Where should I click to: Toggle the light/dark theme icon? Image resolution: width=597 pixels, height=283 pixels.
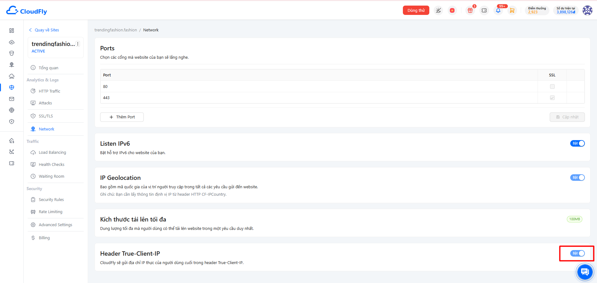click(438, 11)
